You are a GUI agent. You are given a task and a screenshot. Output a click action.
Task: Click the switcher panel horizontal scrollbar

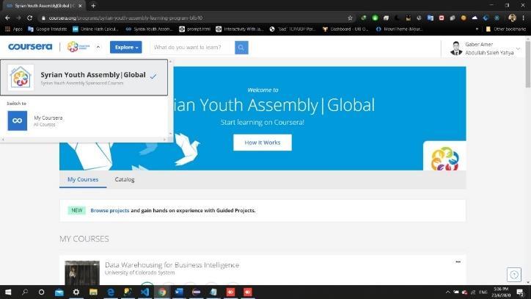point(84,139)
